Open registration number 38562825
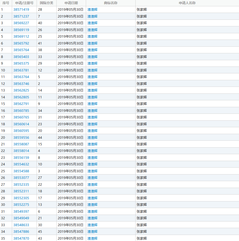The image size is (239, 241). pos(21,90)
